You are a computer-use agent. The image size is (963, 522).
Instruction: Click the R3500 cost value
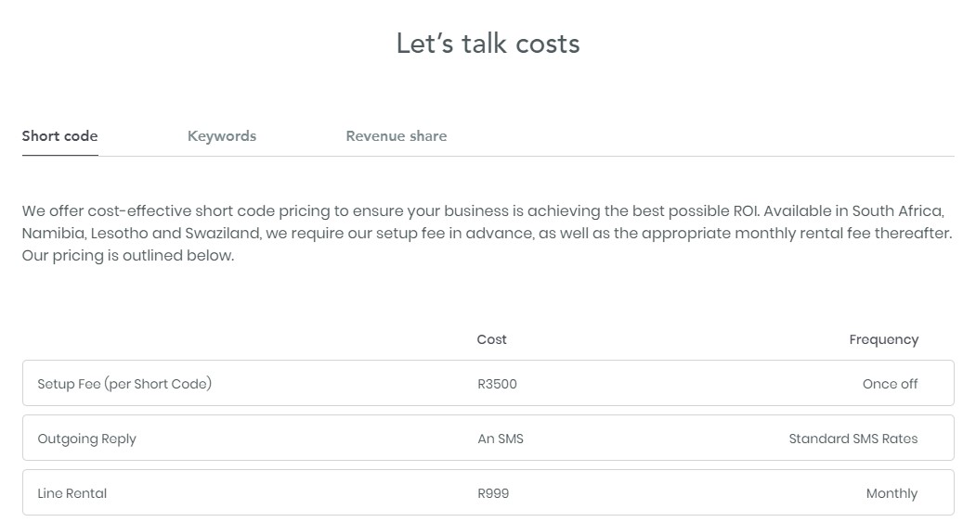(x=498, y=384)
